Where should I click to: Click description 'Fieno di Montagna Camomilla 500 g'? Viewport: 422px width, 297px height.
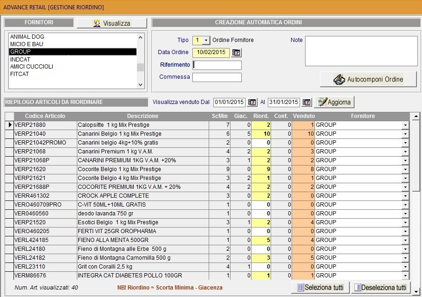(143, 258)
